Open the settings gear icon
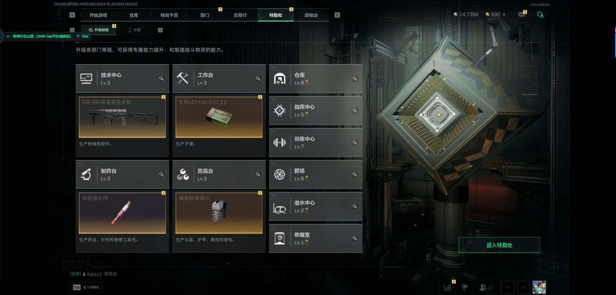Image resolution: width=616 pixels, height=295 pixels. click(540, 14)
